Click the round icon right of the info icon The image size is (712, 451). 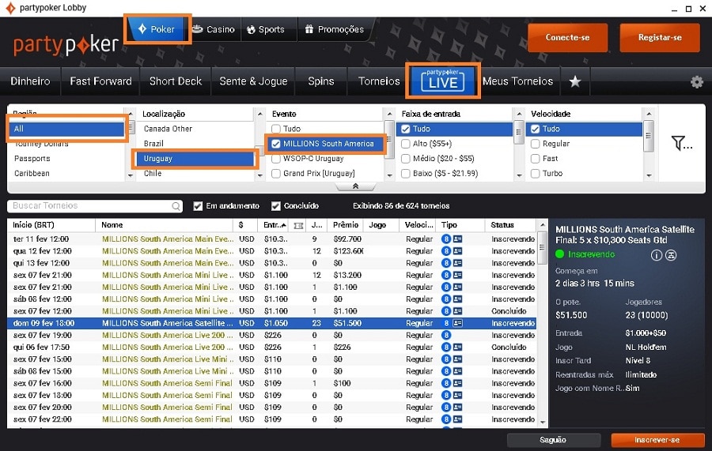coord(671,255)
